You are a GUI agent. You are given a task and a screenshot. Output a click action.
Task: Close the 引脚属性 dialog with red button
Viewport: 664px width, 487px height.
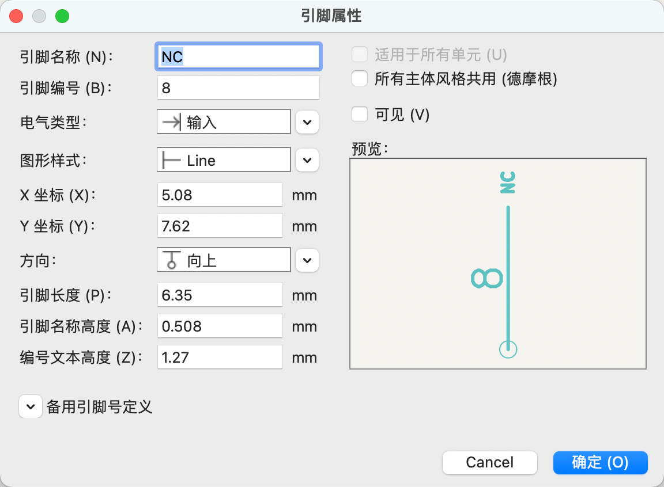point(17,16)
